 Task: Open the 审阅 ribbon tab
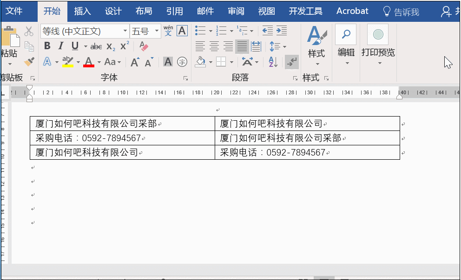pos(236,11)
